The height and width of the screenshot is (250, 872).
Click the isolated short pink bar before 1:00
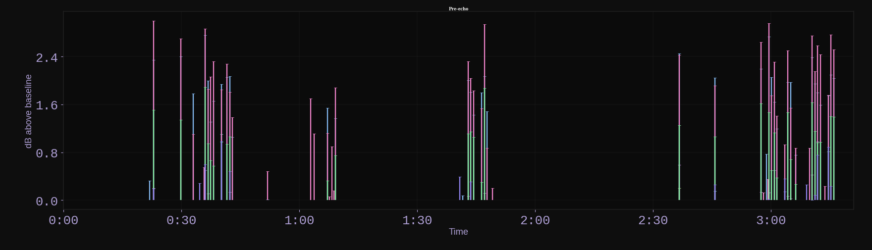click(x=268, y=186)
